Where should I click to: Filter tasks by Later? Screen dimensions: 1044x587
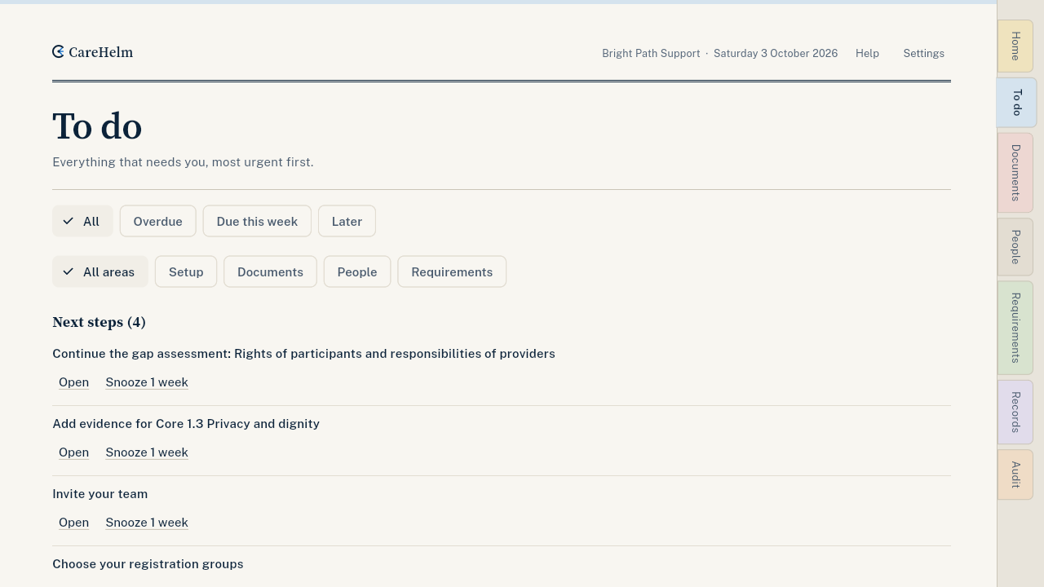(x=347, y=222)
